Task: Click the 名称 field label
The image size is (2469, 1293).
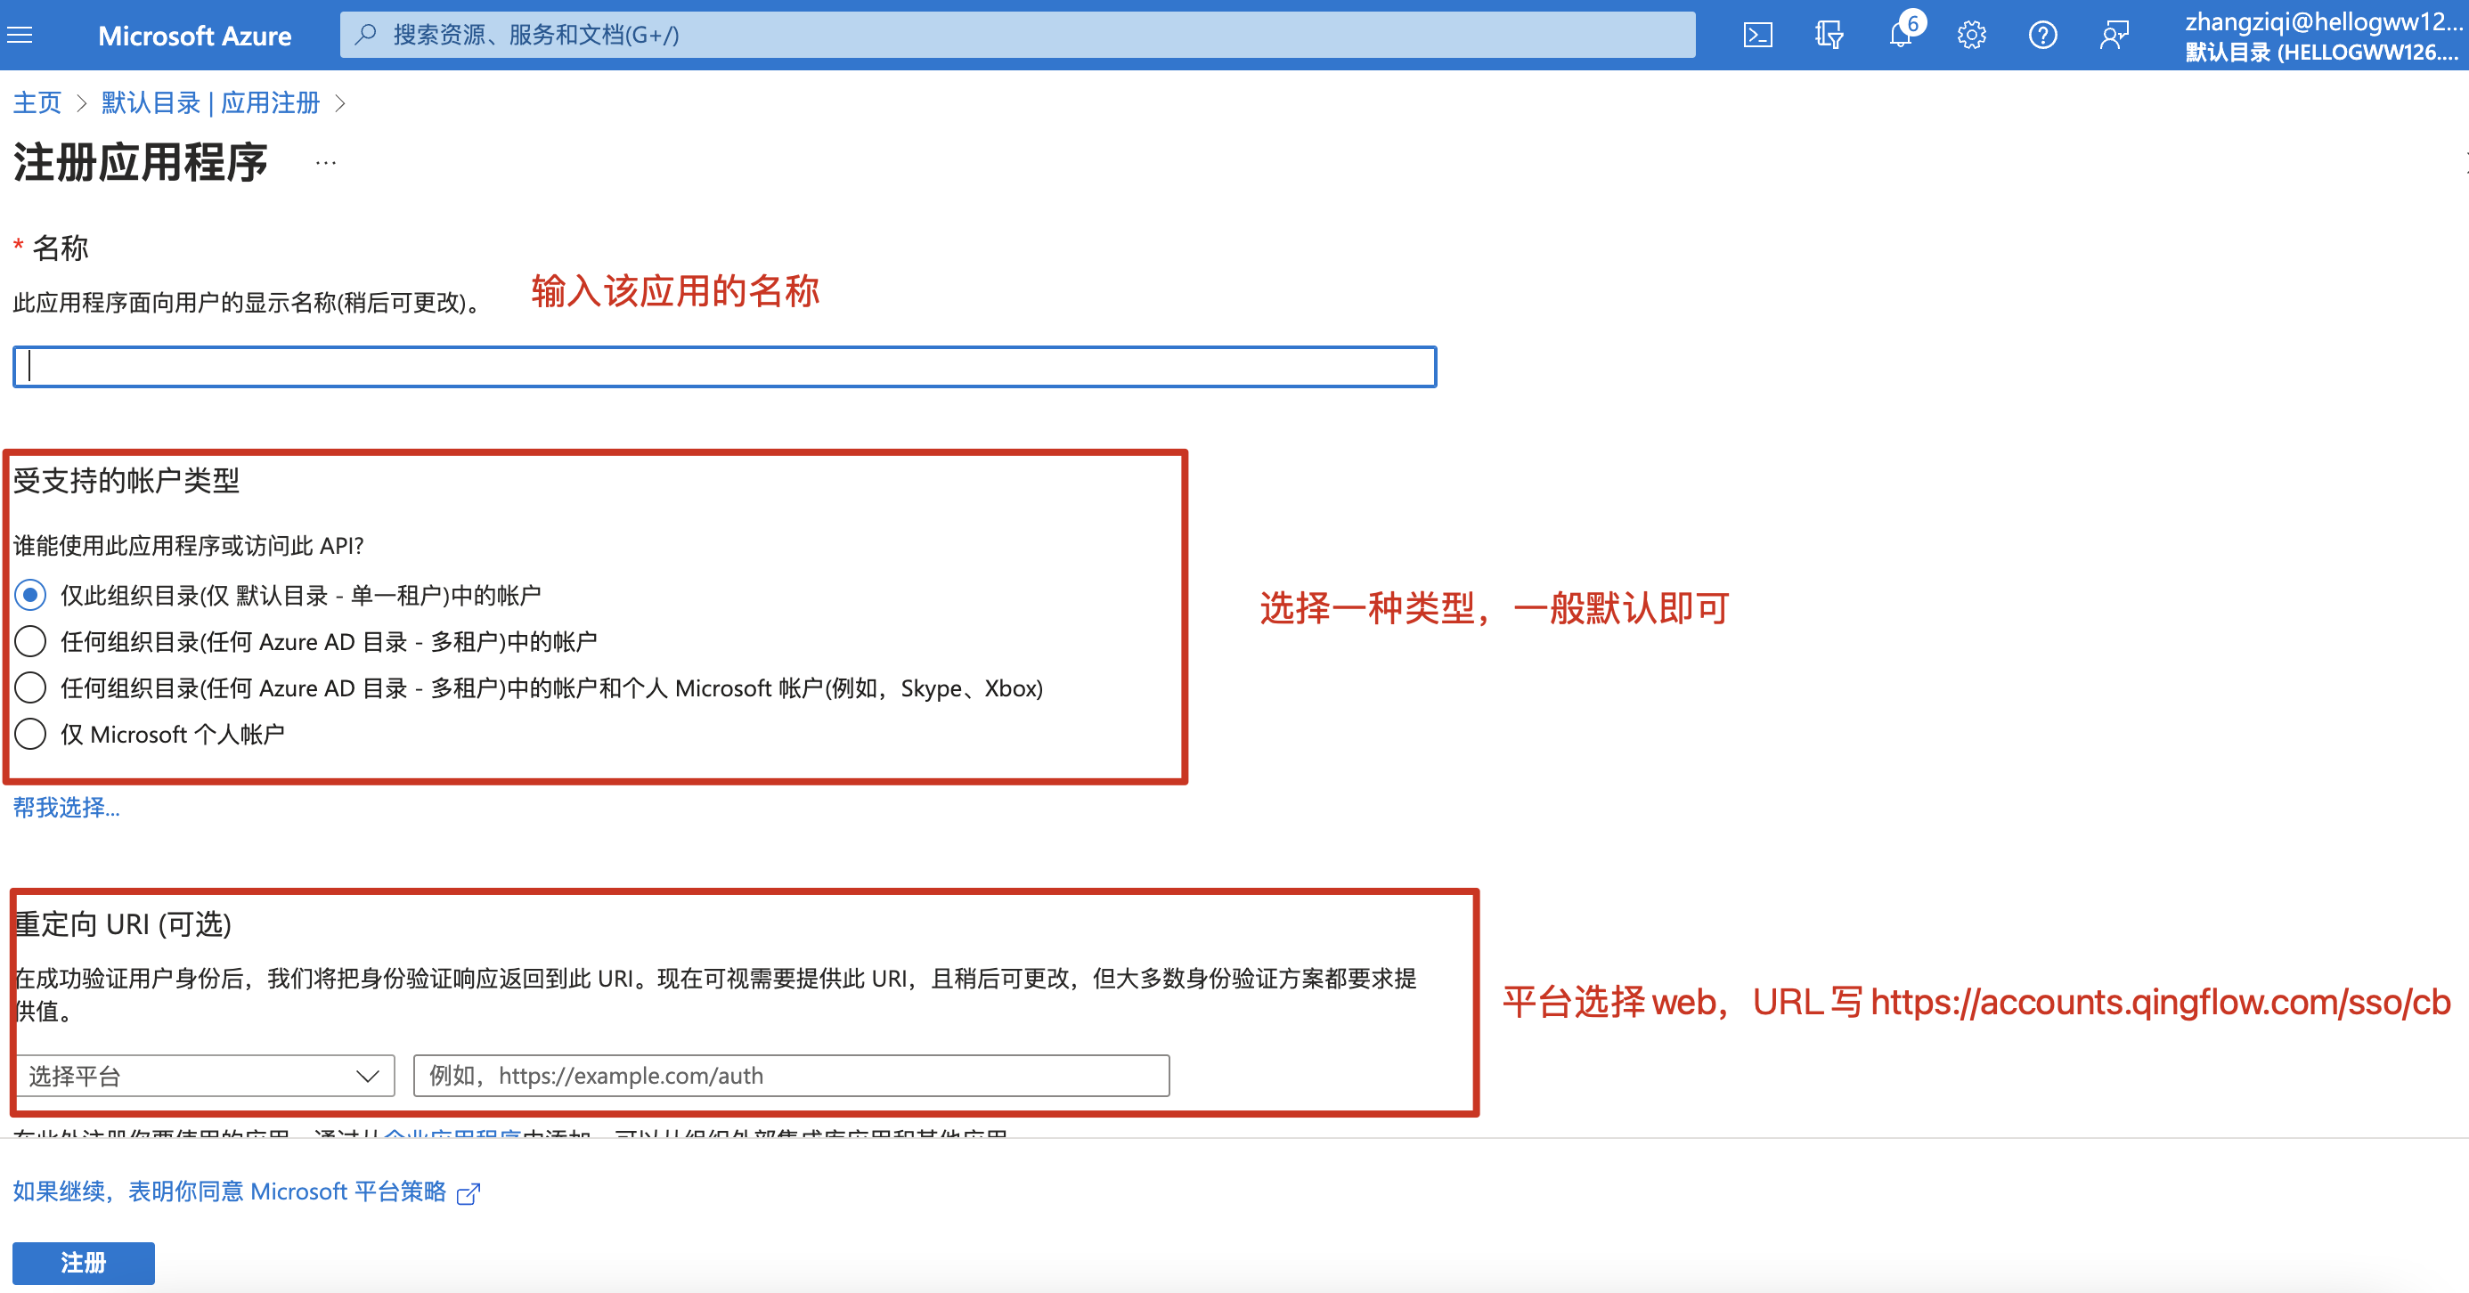Action: pyautogui.click(x=61, y=248)
